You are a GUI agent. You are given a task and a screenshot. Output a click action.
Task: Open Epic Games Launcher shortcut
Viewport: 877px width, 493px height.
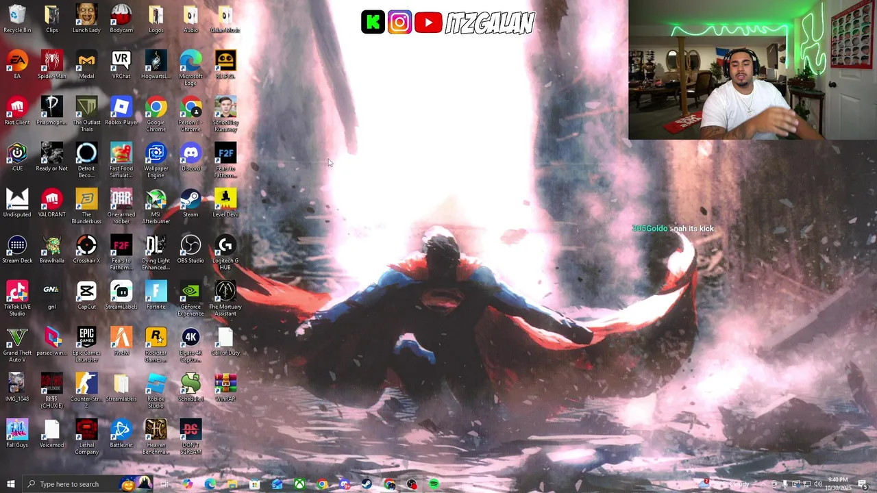coord(86,344)
